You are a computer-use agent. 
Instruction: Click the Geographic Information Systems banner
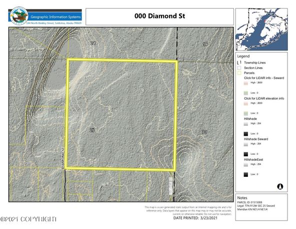click(55, 17)
